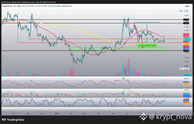Click the 2.300 price axis tick
The image size is (194, 124).
[x=186, y=27]
